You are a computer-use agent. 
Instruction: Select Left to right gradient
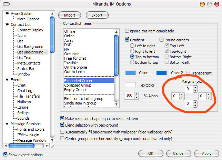coord(132,46)
